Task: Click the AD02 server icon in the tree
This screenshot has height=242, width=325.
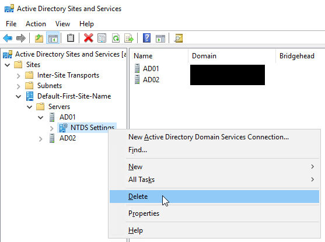Action: click(x=52, y=138)
